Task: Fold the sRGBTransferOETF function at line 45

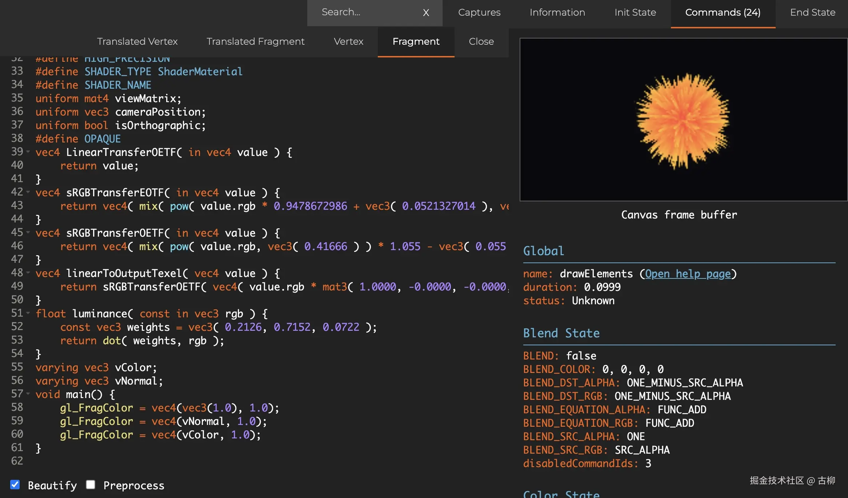Action: click(28, 232)
